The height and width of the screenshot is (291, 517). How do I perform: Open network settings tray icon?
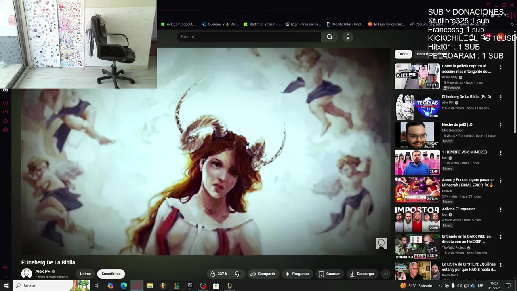click(466, 286)
